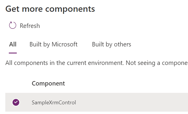Click the word others in third tab
Image resolution: width=188 pixels, height=114 pixels.
coord(122,44)
